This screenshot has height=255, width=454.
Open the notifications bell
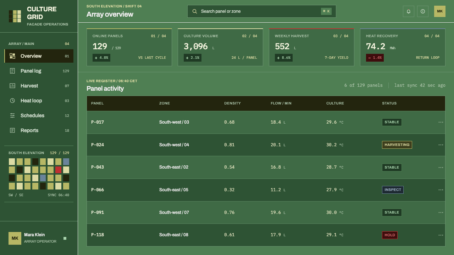(x=409, y=11)
